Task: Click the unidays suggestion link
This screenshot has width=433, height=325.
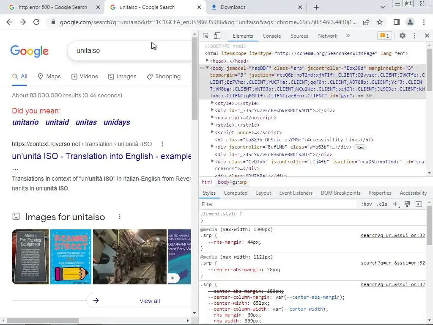Action: click(117, 122)
